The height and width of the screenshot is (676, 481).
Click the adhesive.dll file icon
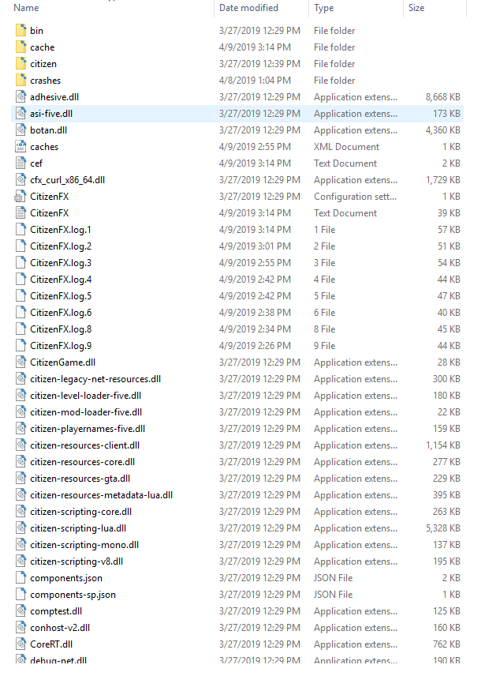coord(21,97)
